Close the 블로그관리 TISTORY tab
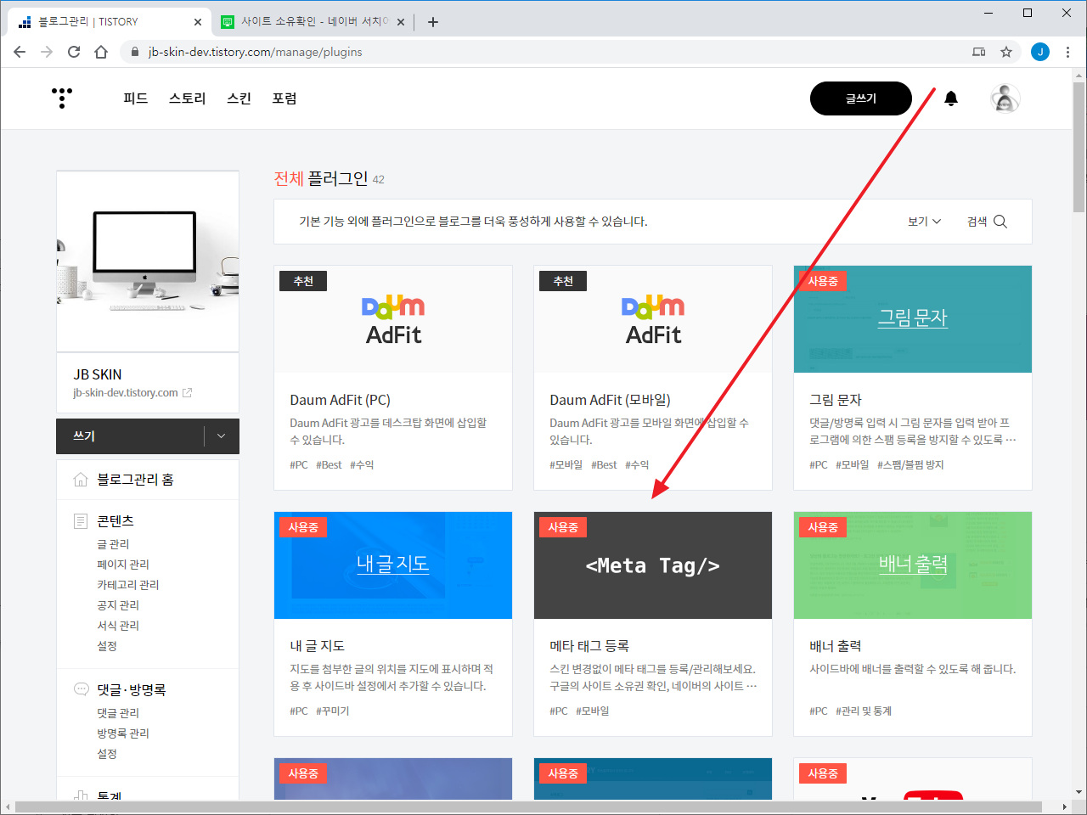This screenshot has width=1087, height=815. [x=197, y=22]
